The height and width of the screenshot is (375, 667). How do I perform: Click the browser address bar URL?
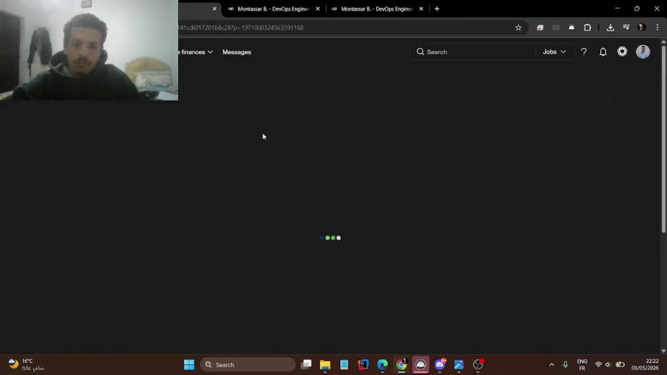[241, 27]
